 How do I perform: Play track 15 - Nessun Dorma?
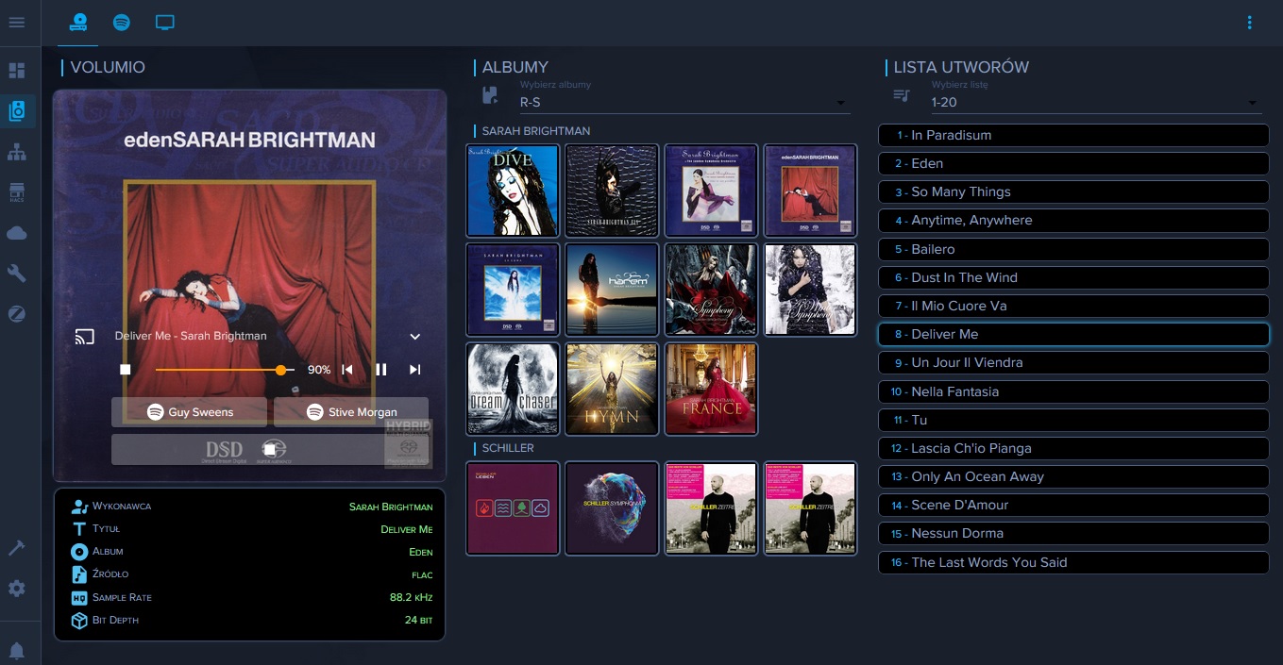(x=1073, y=533)
